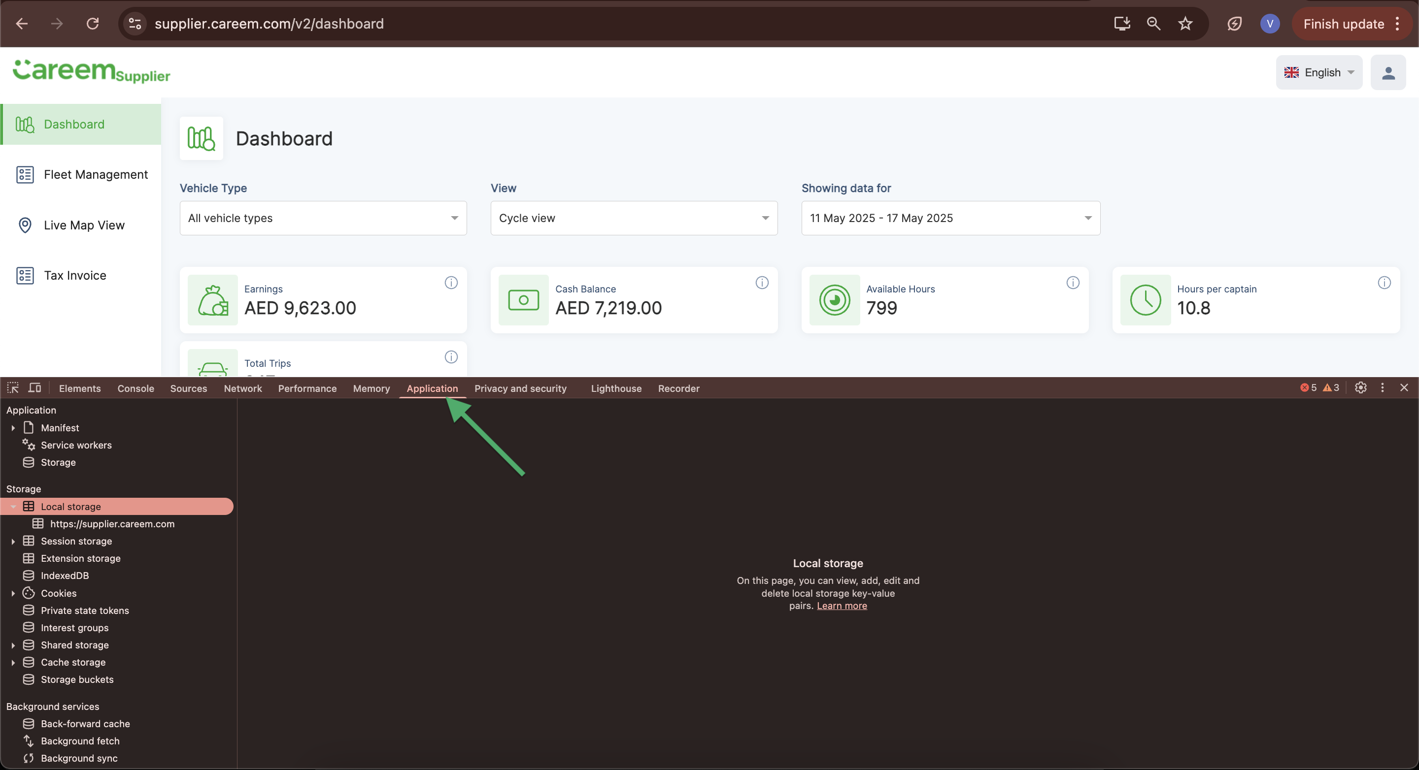
Task: Switch to the Console tab
Action: point(135,388)
